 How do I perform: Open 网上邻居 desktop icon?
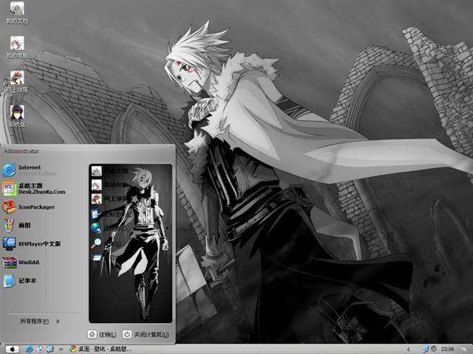pyautogui.click(x=16, y=80)
